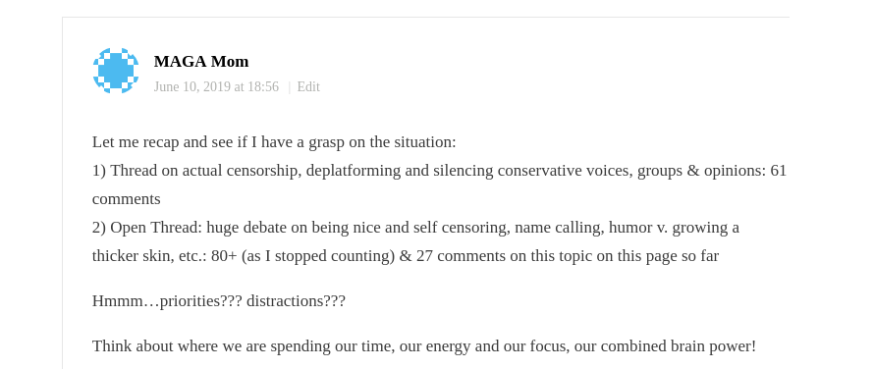Click the Edit link beside the timestamp
This screenshot has height=369, width=874.
(x=308, y=87)
